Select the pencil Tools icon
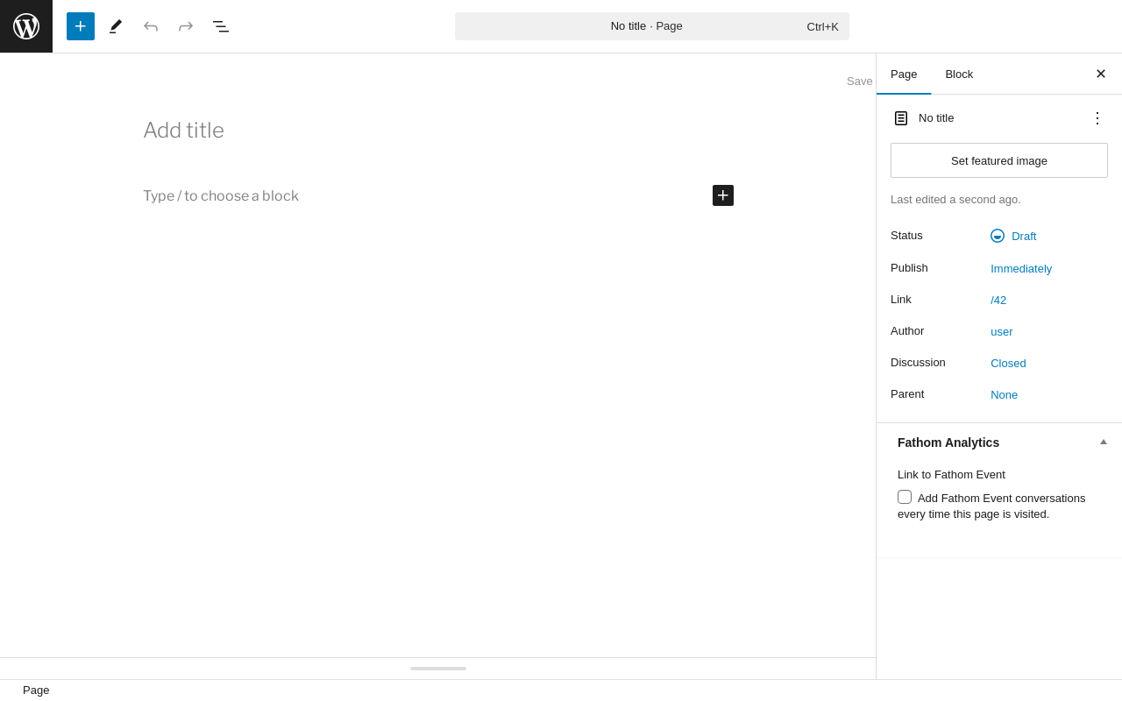 pos(116,26)
